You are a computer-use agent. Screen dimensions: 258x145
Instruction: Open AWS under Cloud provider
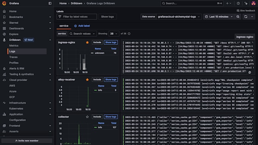click(x=12, y=86)
